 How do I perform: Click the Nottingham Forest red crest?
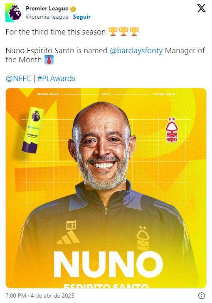point(171,130)
